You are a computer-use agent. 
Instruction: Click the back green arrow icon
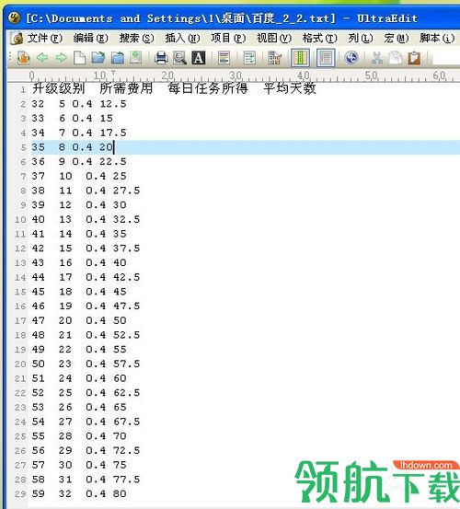(x=42, y=58)
